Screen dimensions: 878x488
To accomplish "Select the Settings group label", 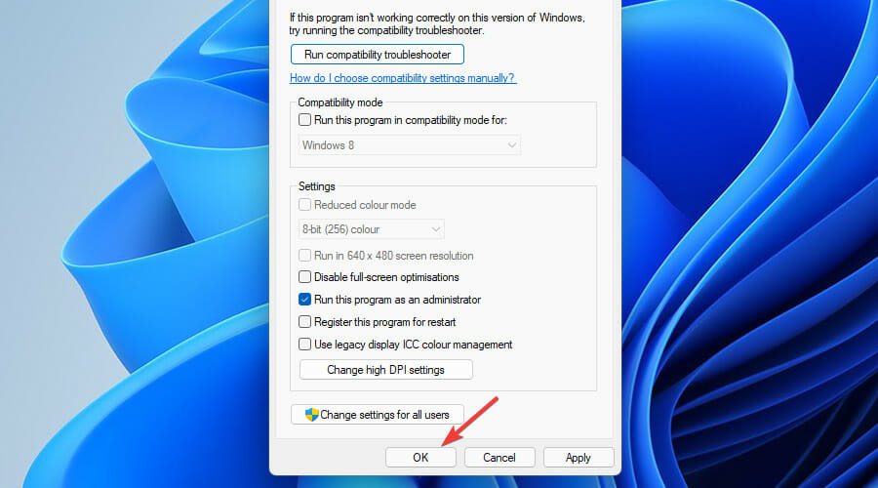I will [317, 186].
